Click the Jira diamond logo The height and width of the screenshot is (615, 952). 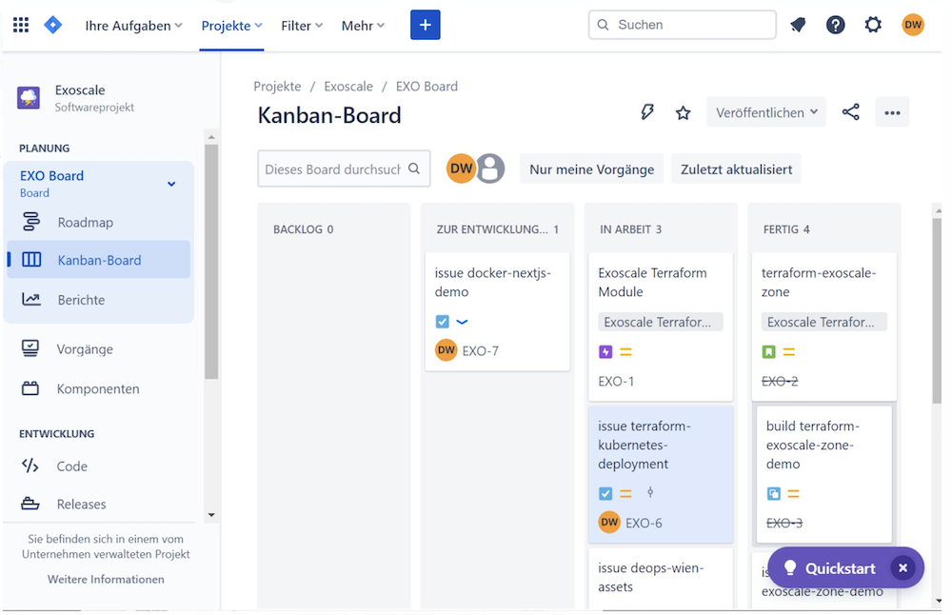click(52, 25)
